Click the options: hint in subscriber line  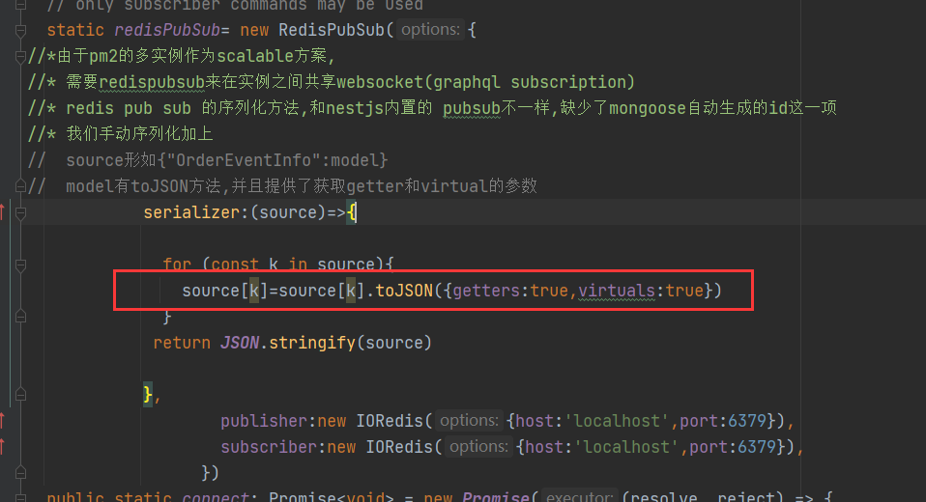click(478, 447)
